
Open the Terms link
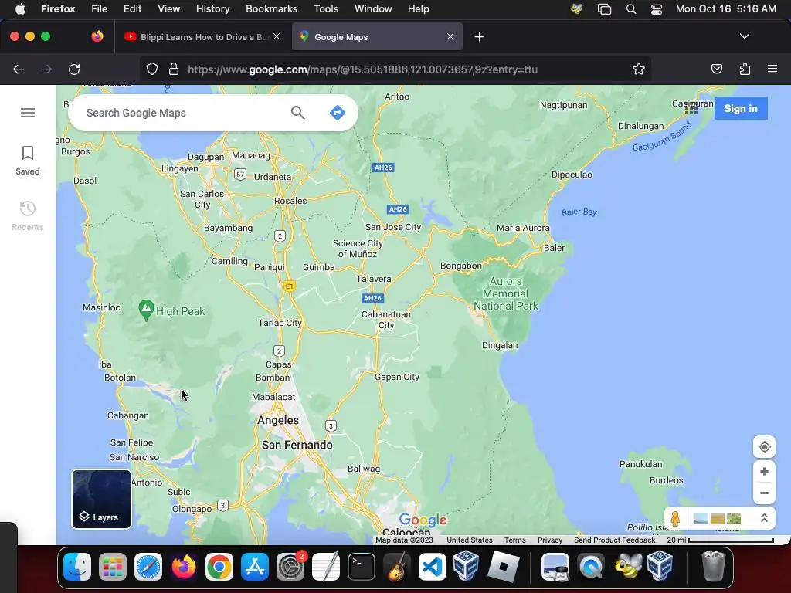(514, 540)
